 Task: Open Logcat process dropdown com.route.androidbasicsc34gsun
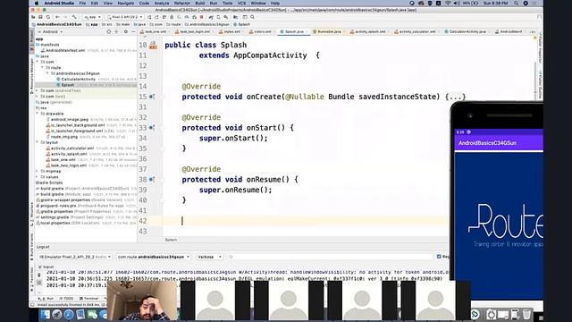[153, 257]
